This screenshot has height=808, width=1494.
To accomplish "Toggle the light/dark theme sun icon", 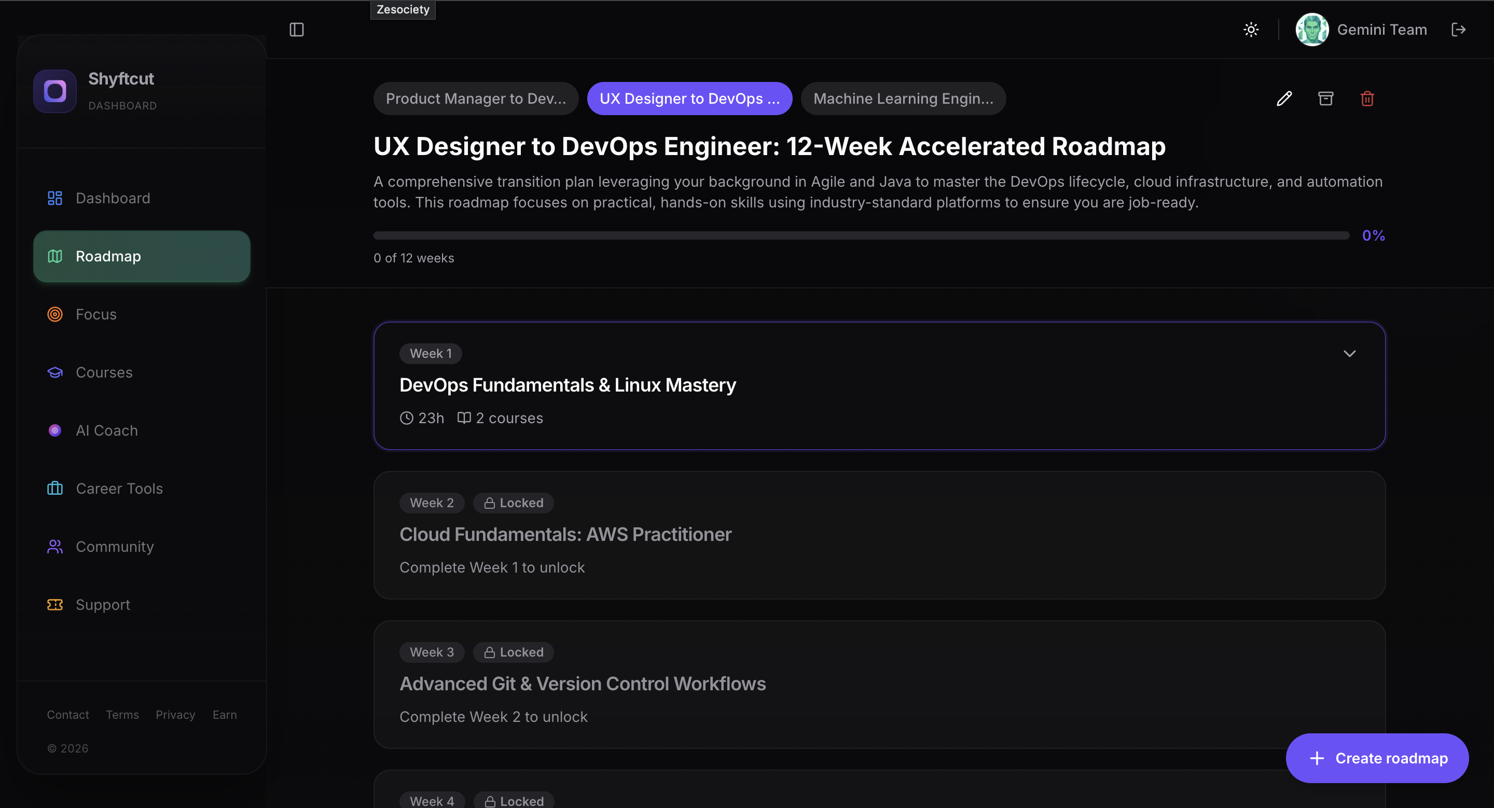I will pyautogui.click(x=1251, y=30).
